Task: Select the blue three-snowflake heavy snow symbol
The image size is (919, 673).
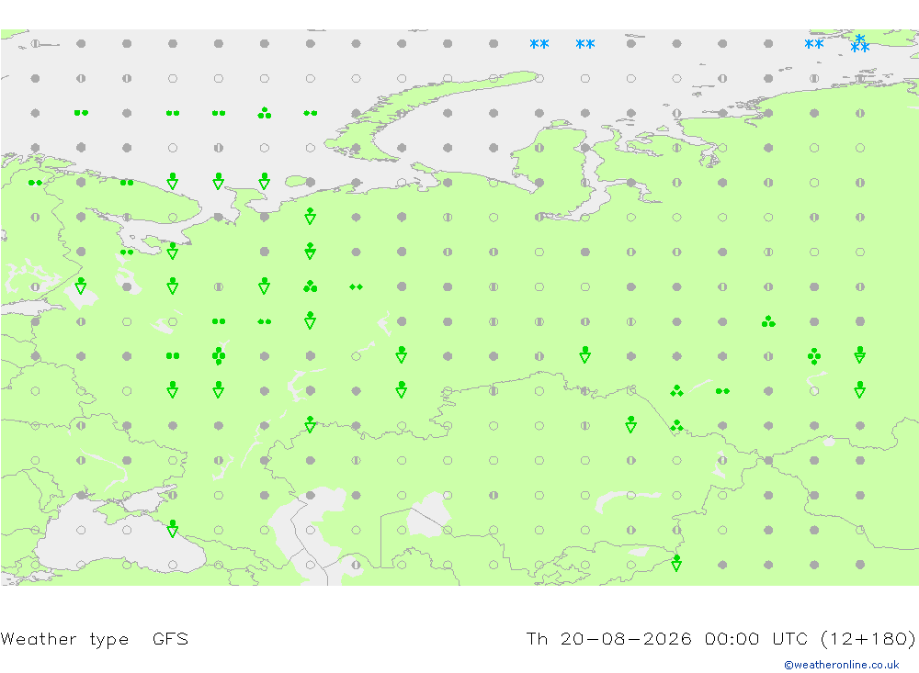Action: click(860, 43)
